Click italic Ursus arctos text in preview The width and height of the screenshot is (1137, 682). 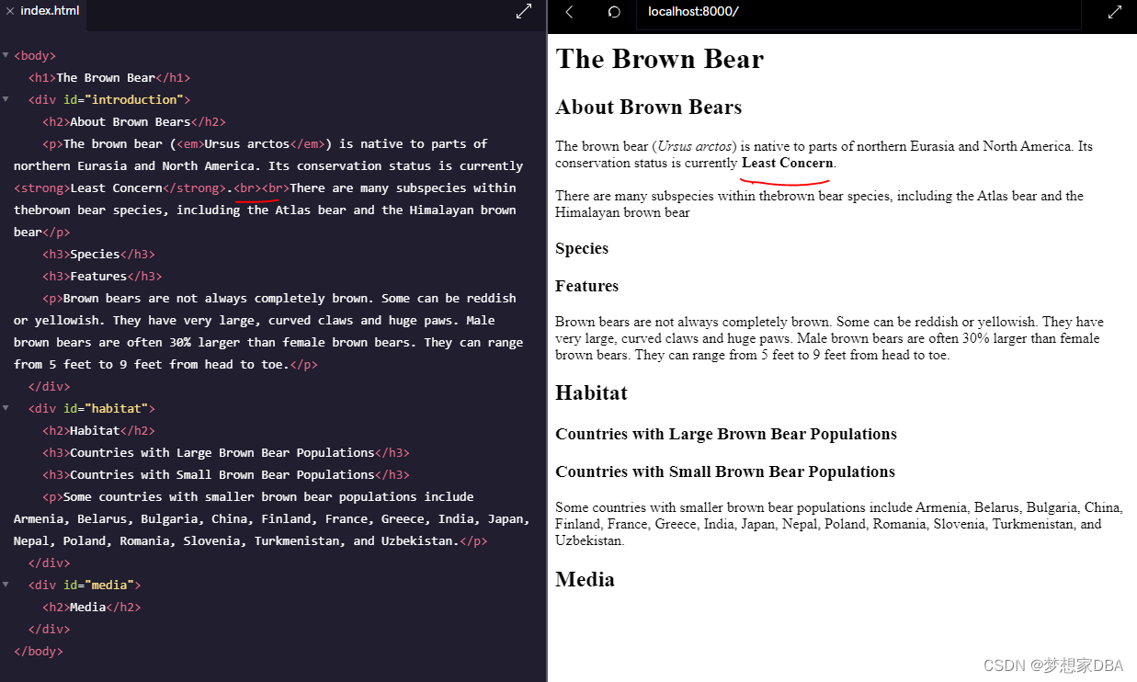695,146
